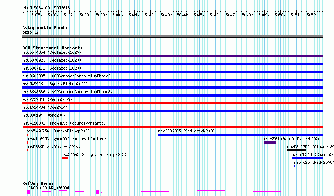Click the purple nsv6561024 variant bar
Image resolution: width=334 pixels, height=196 pixels.
tap(270, 143)
